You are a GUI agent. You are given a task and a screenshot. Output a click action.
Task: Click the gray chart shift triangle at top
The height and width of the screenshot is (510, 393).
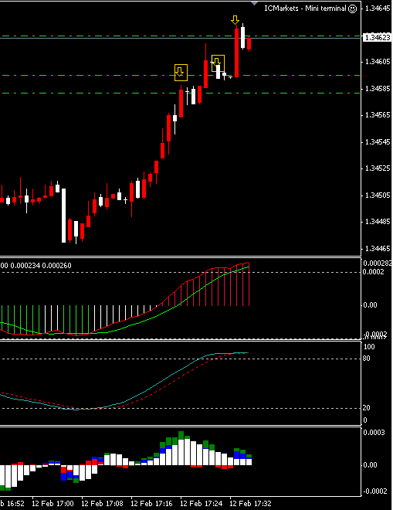tap(255, 3)
